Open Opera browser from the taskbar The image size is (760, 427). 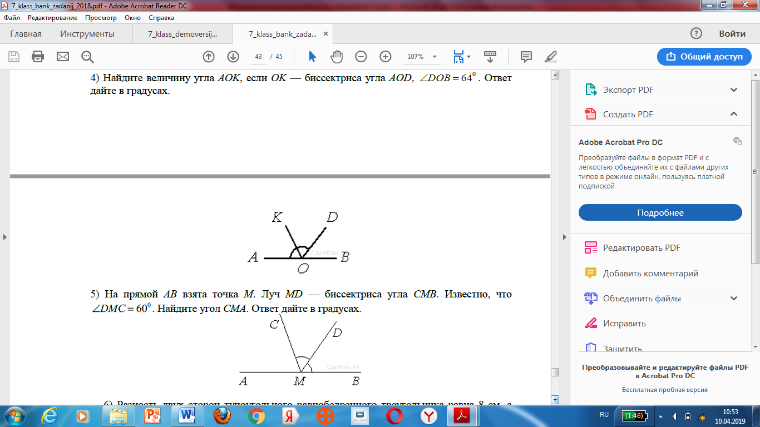click(x=394, y=415)
